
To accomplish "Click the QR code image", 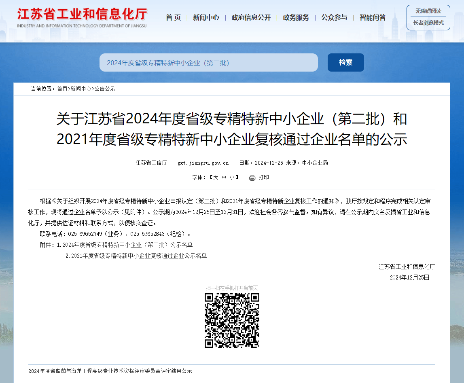I will (x=232, y=320).
